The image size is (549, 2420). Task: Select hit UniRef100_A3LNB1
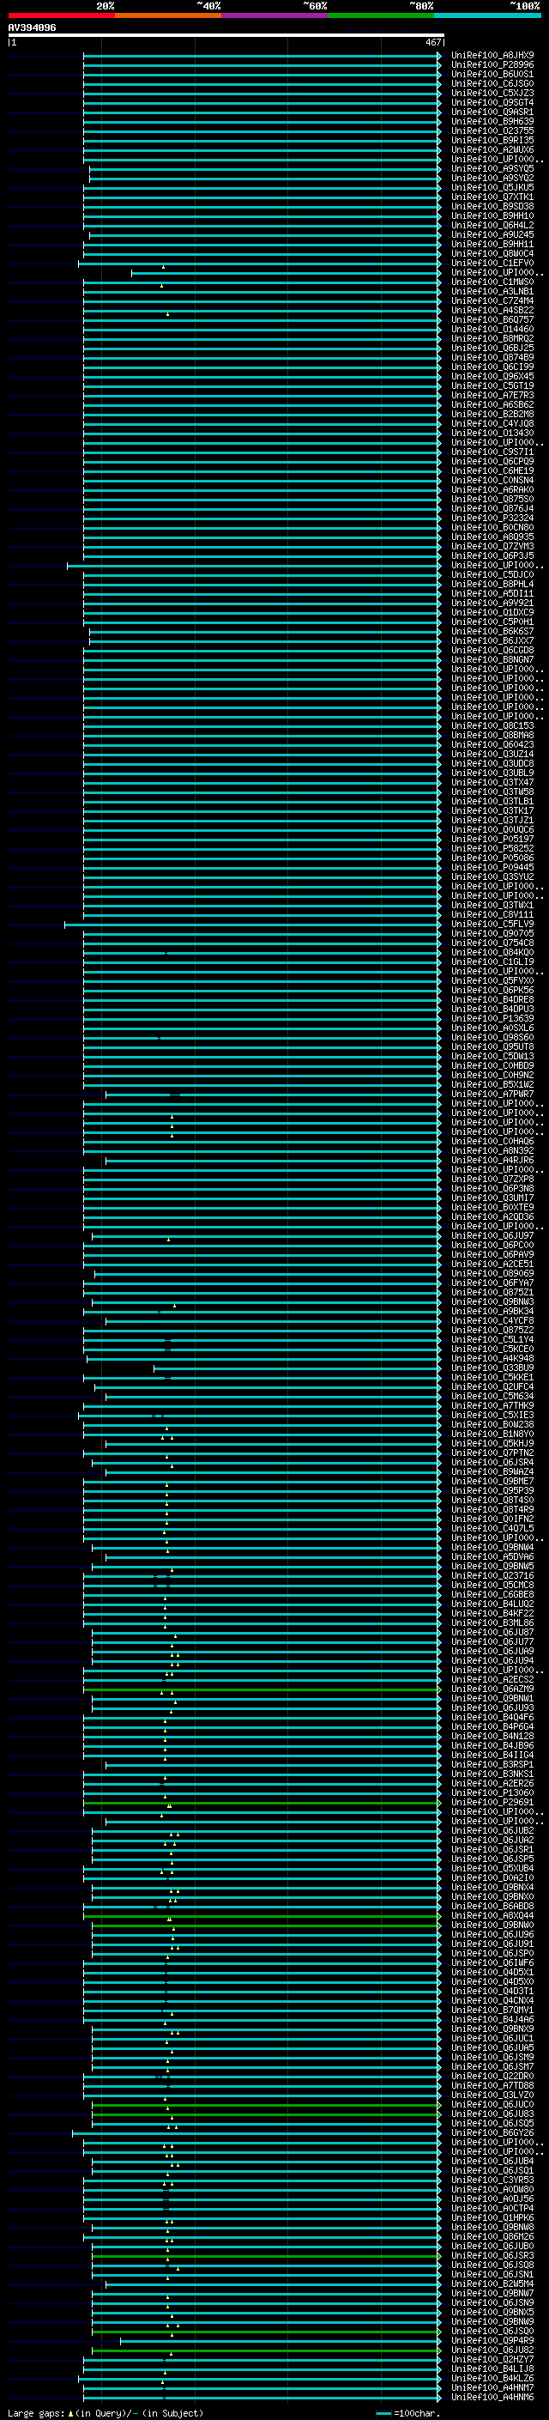pos(492,291)
